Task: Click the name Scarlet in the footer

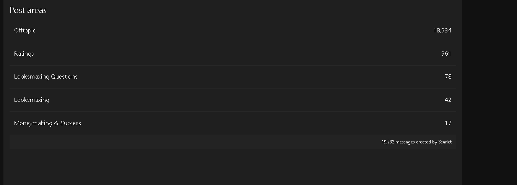Action: pyautogui.click(x=445, y=142)
